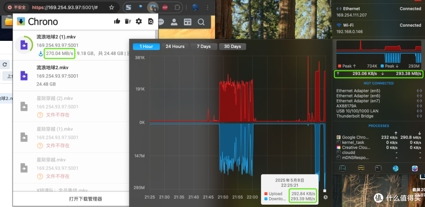Click the 293.38 MB/s download rate readout
425x207 pixels.
pyautogui.click(x=408, y=73)
